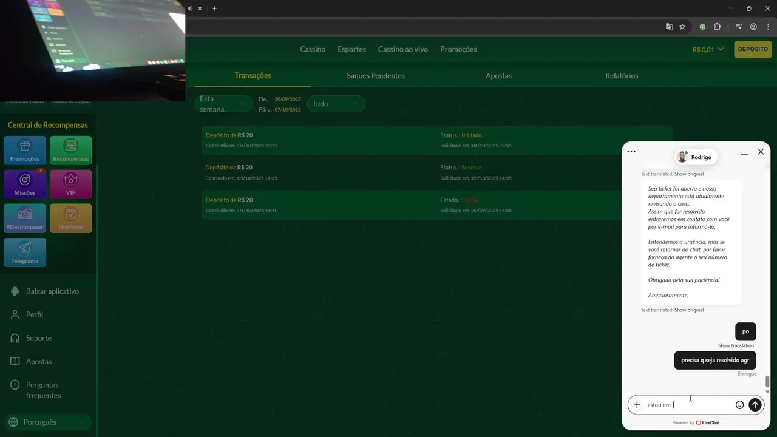Click the precisa q seja resolvido agr message
The height and width of the screenshot is (437, 777).
pyautogui.click(x=715, y=361)
